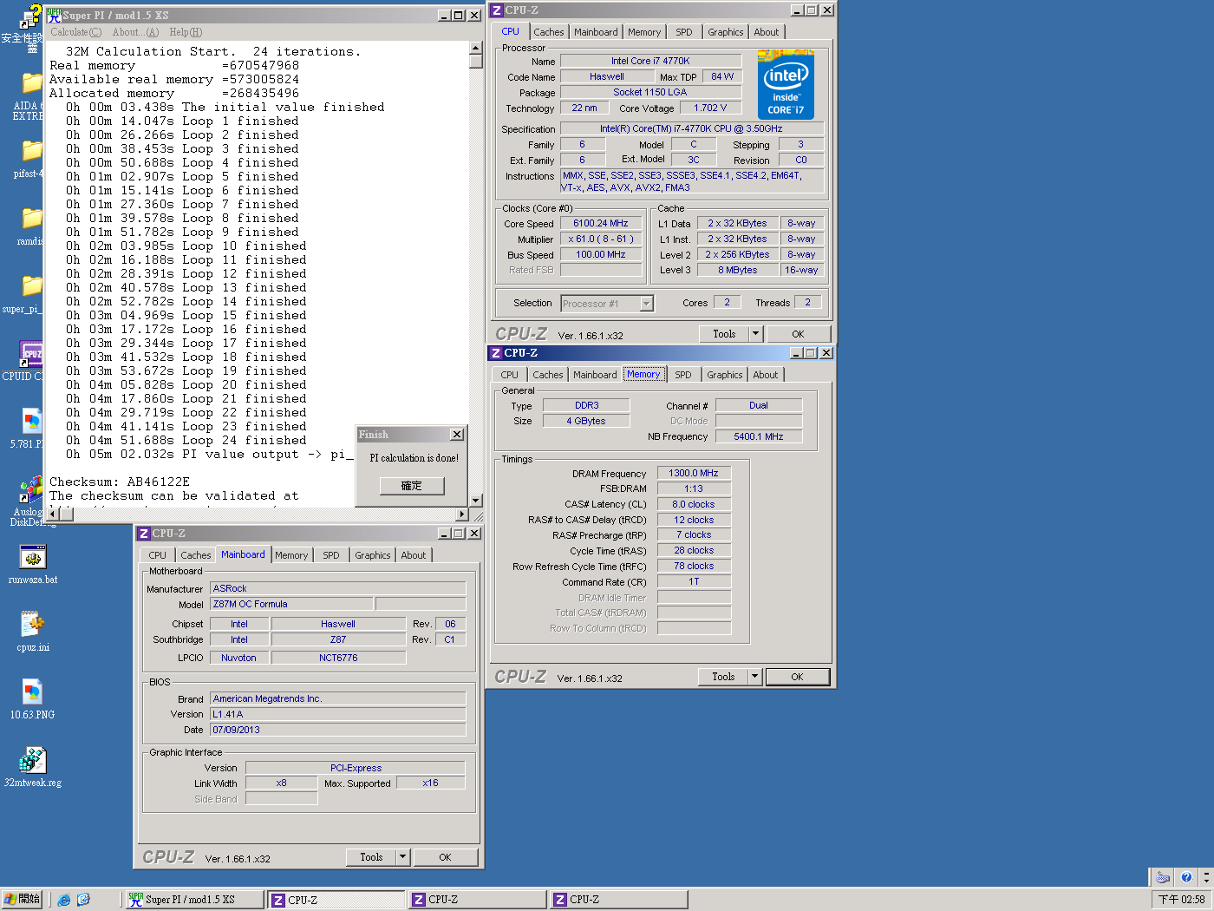Click OK in the CPU-Z Memory window

click(x=797, y=677)
